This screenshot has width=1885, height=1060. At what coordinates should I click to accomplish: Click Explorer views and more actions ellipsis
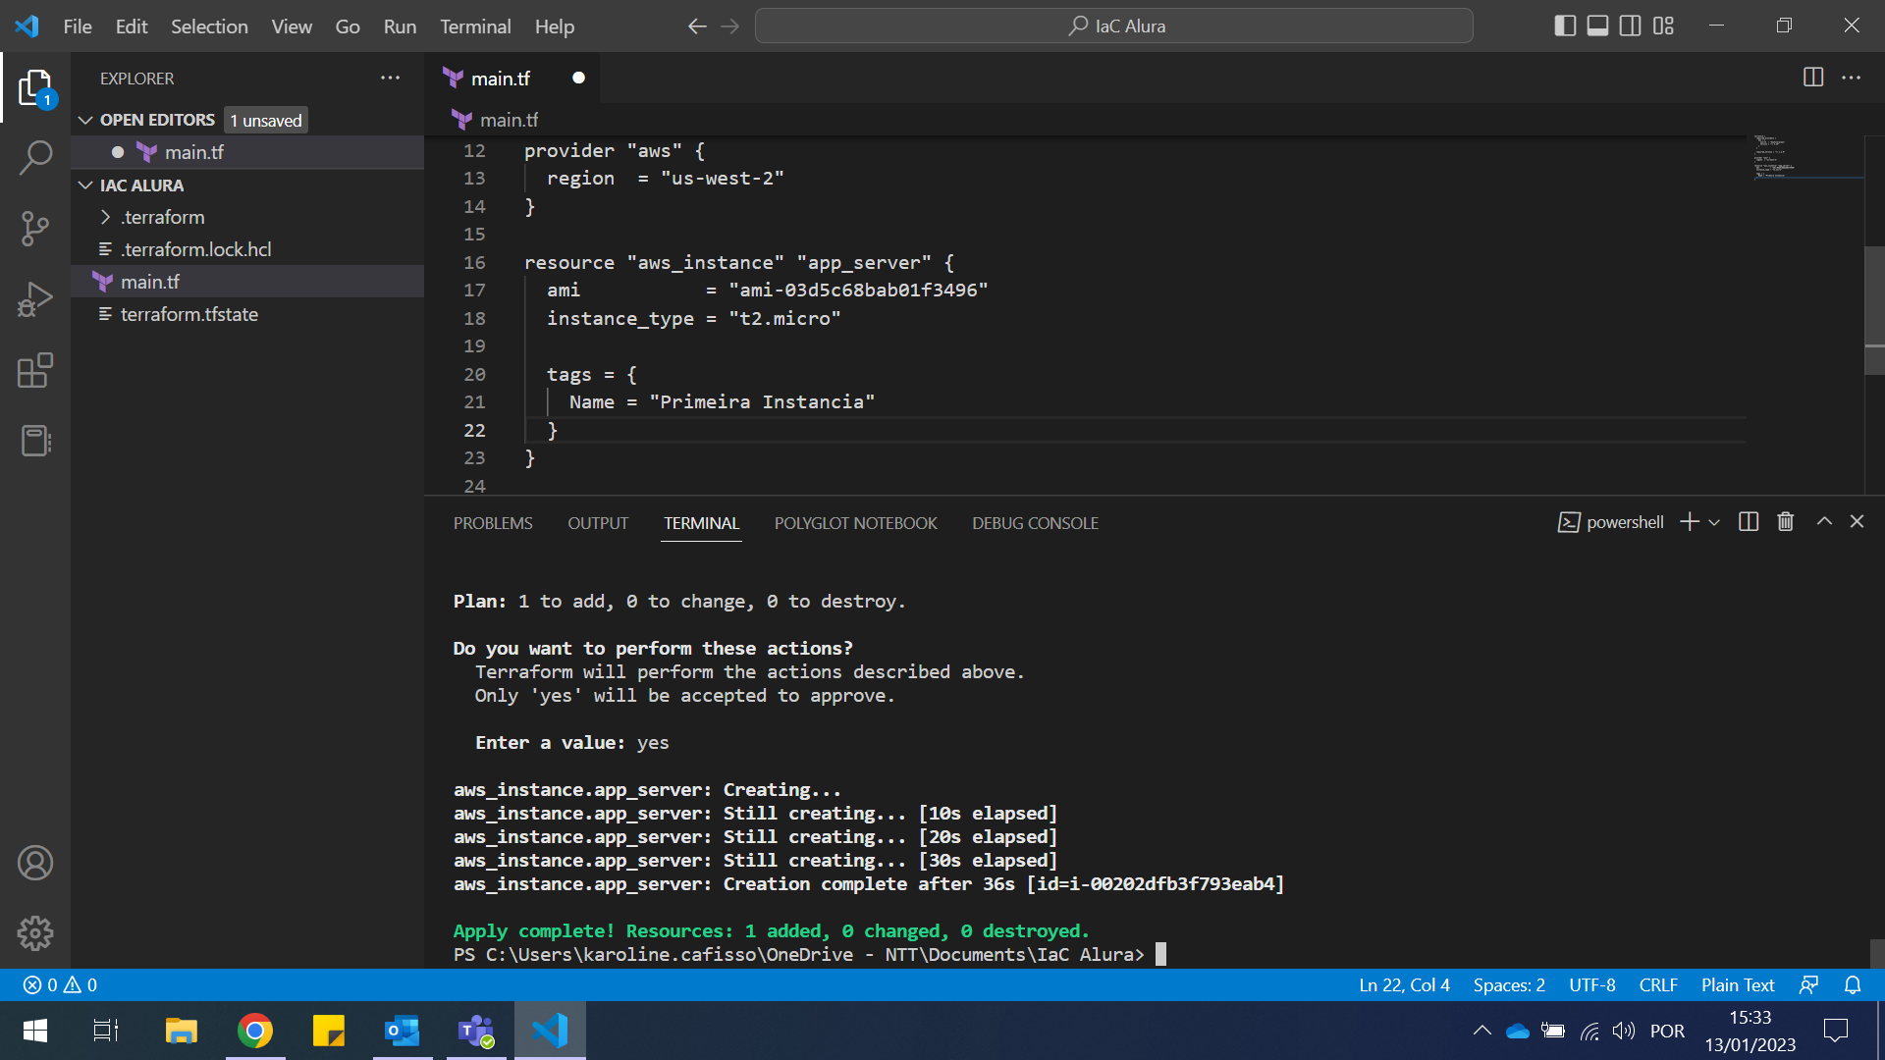tap(390, 79)
